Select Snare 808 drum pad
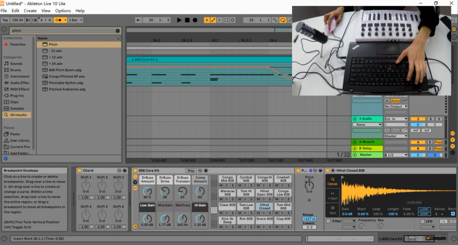The height and width of the screenshot is (245, 458). click(264, 220)
